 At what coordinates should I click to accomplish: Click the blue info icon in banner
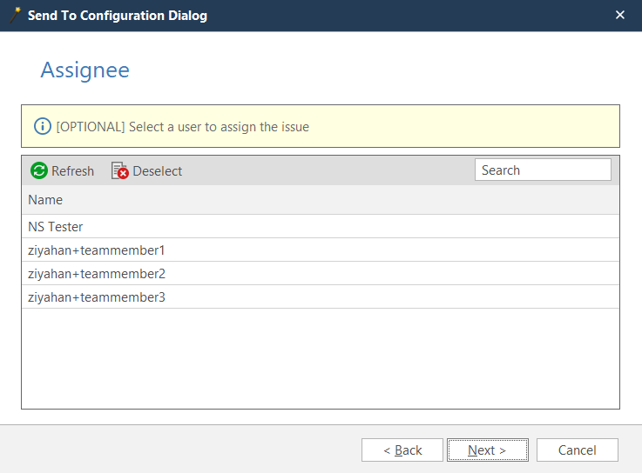point(43,127)
